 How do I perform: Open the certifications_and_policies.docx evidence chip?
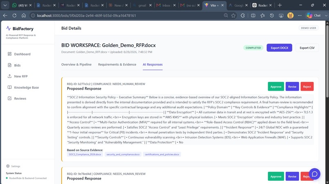[162, 154]
